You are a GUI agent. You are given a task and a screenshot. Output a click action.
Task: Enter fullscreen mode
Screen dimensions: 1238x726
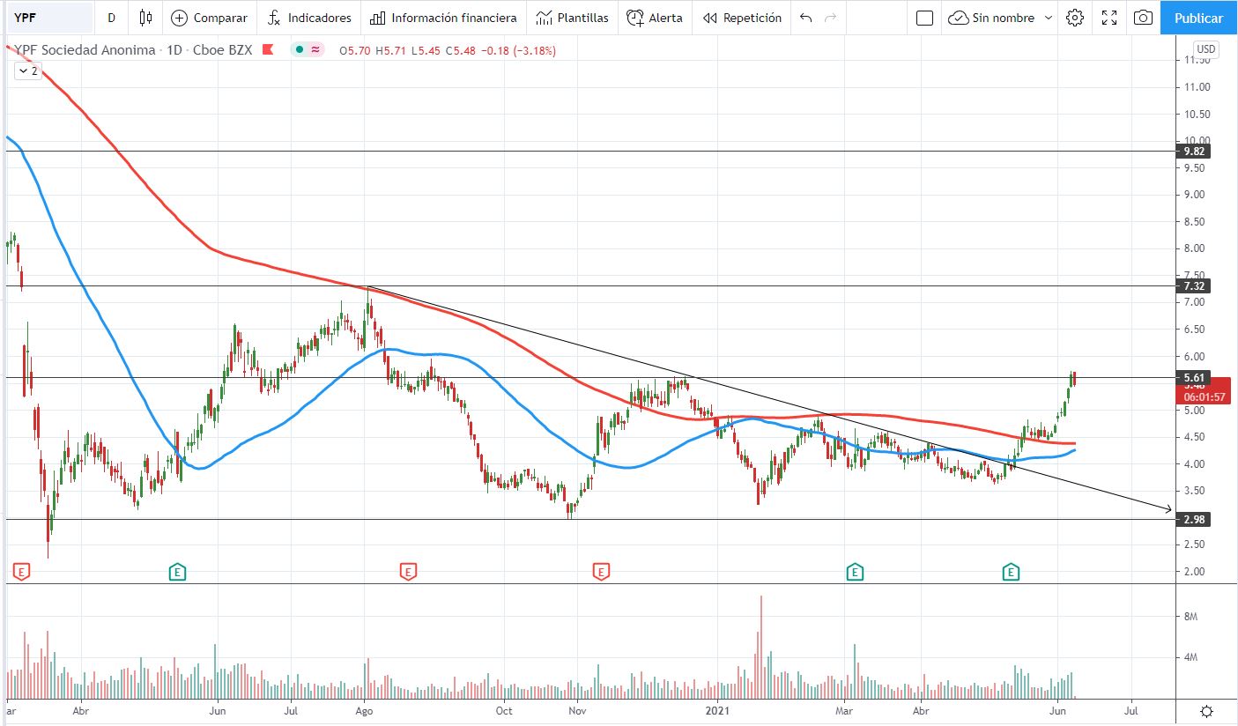pyautogui.click(x=1109, y=18)
